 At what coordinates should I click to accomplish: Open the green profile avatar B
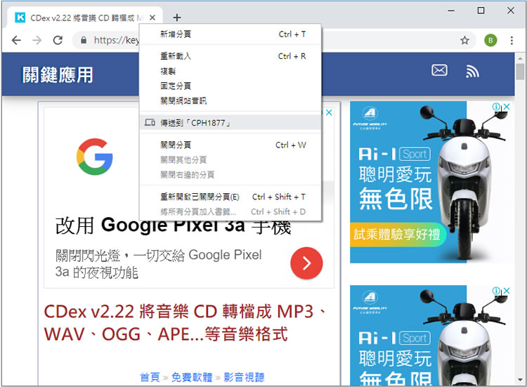[490, 41]
